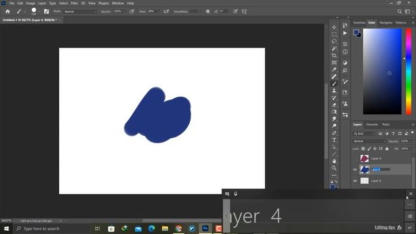Click the handwriting panel backspace button

pyautogui.click(x=410, y=216)
